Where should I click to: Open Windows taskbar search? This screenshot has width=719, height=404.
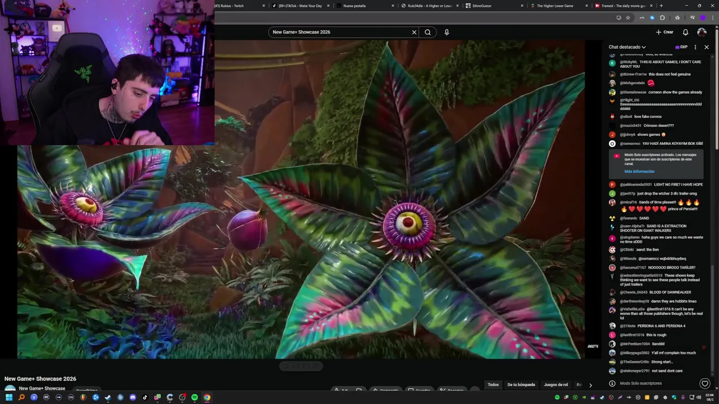[x=21, y=397]
